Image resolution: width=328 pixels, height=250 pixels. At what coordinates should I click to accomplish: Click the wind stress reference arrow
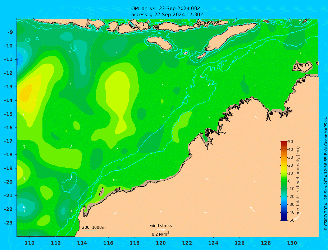[x=161, y=230]
